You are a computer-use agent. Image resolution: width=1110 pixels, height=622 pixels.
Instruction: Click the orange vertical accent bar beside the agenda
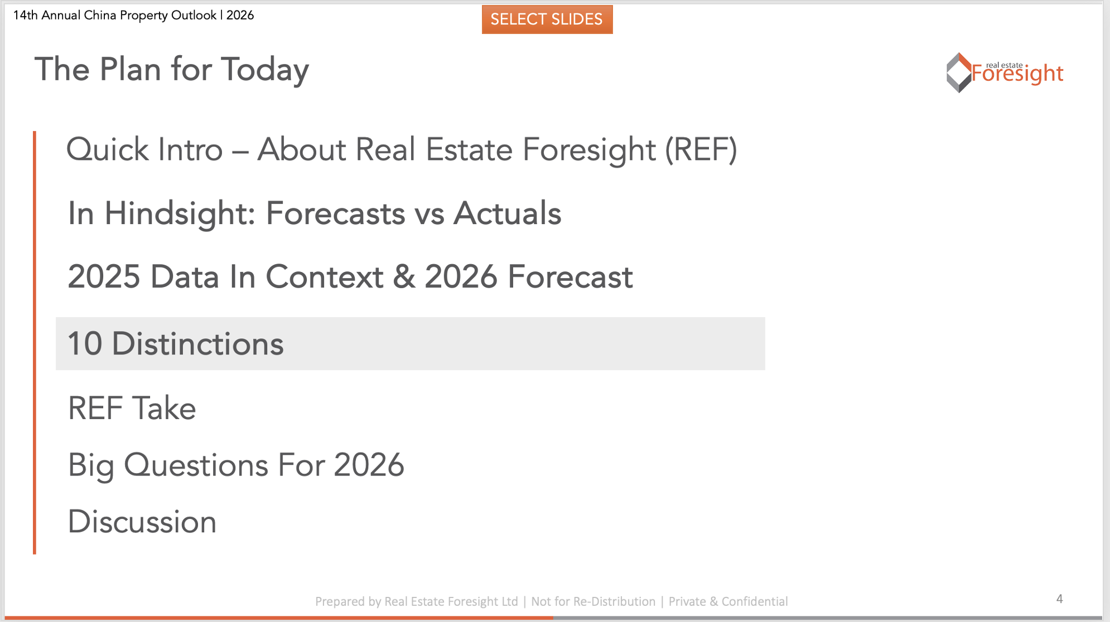(35, 343)
